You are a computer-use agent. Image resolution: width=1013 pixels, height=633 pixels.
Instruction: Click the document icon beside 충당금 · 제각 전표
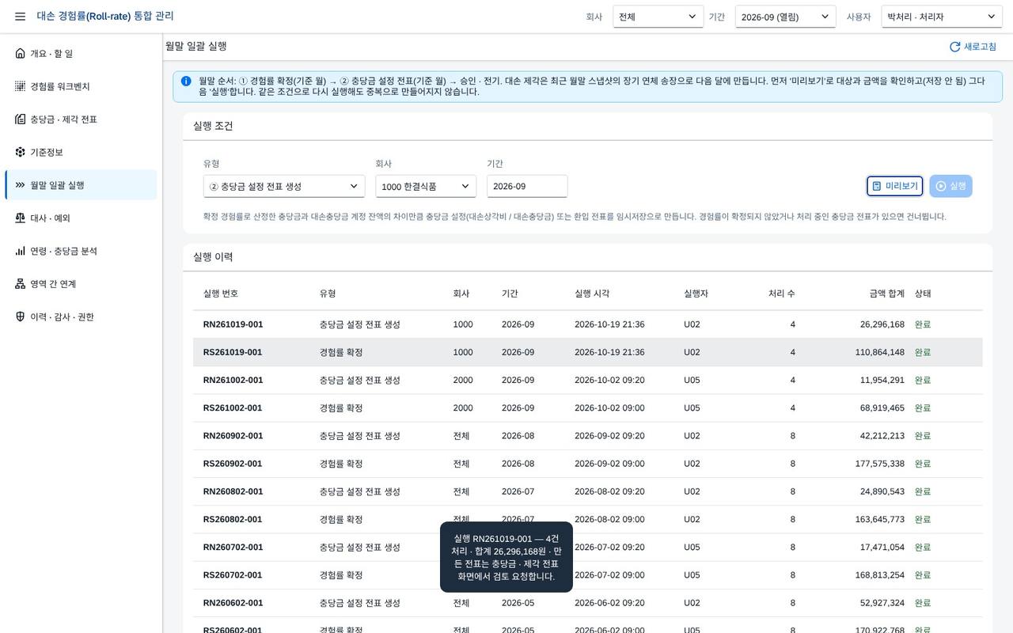click(x=20, y=119)
